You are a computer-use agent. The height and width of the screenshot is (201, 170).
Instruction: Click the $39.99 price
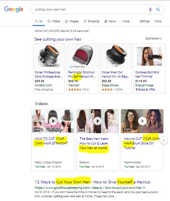39,81
